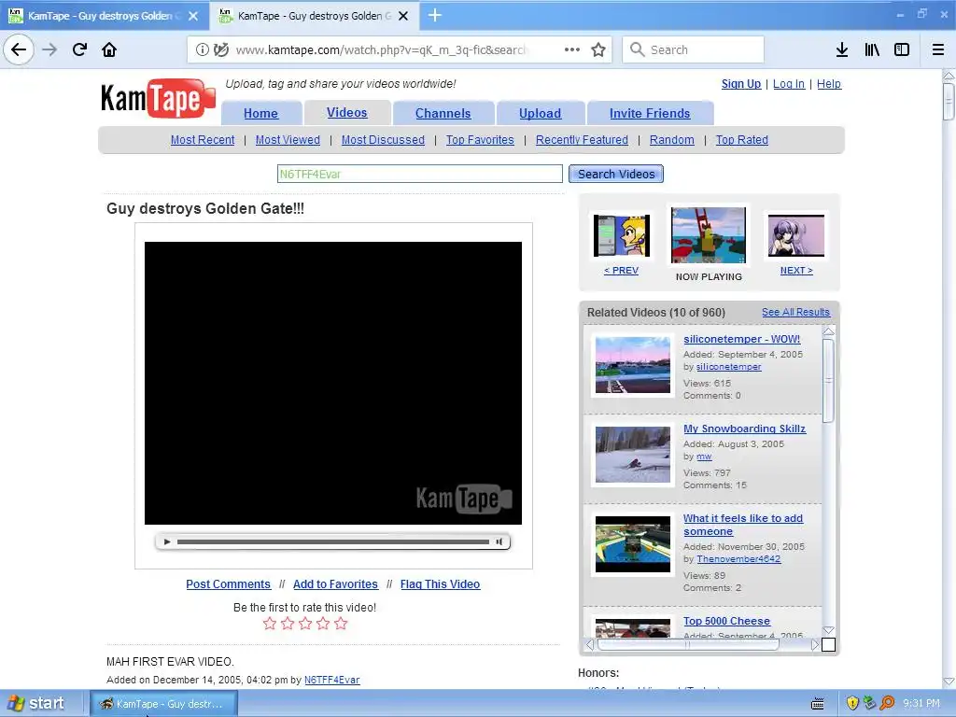Rate the video one star
This screenshot has height=717, width=956.
click(x=270, y=623)
